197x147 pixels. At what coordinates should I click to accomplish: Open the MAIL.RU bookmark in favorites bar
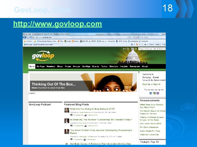[x=84, y=41]
